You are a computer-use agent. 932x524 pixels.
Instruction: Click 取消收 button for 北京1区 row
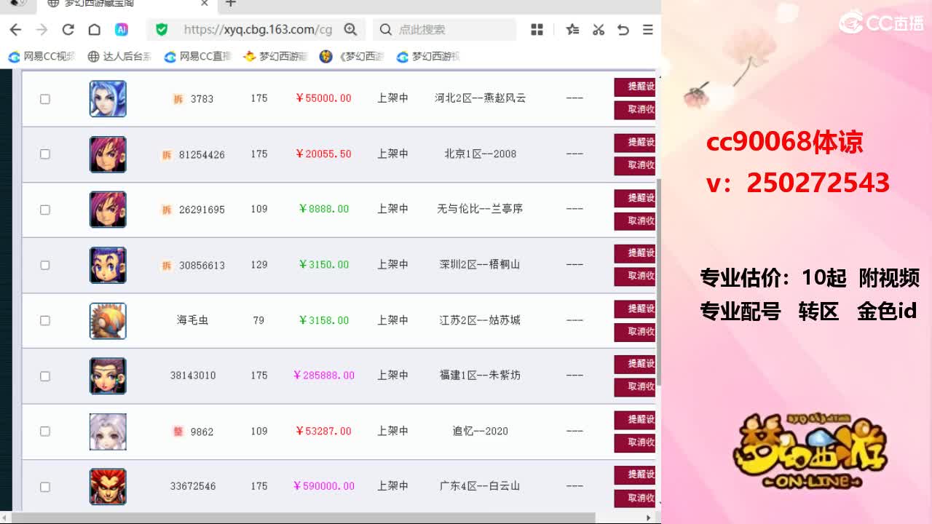635,165
